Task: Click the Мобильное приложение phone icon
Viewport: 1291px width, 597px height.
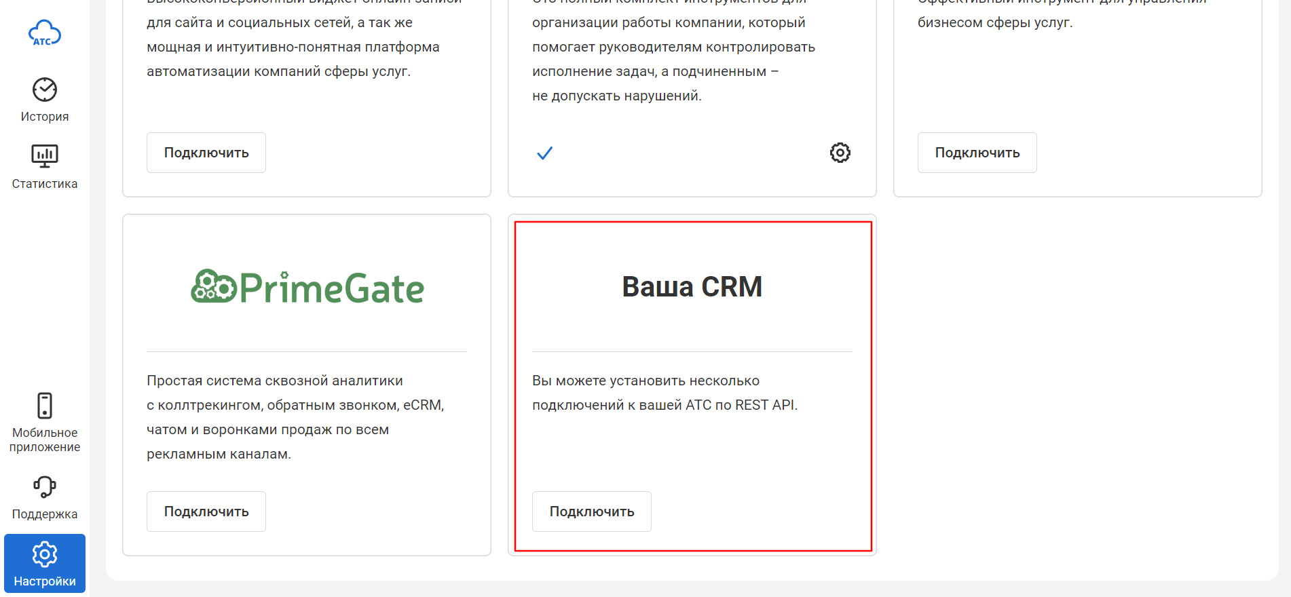Action: [45, 406]
